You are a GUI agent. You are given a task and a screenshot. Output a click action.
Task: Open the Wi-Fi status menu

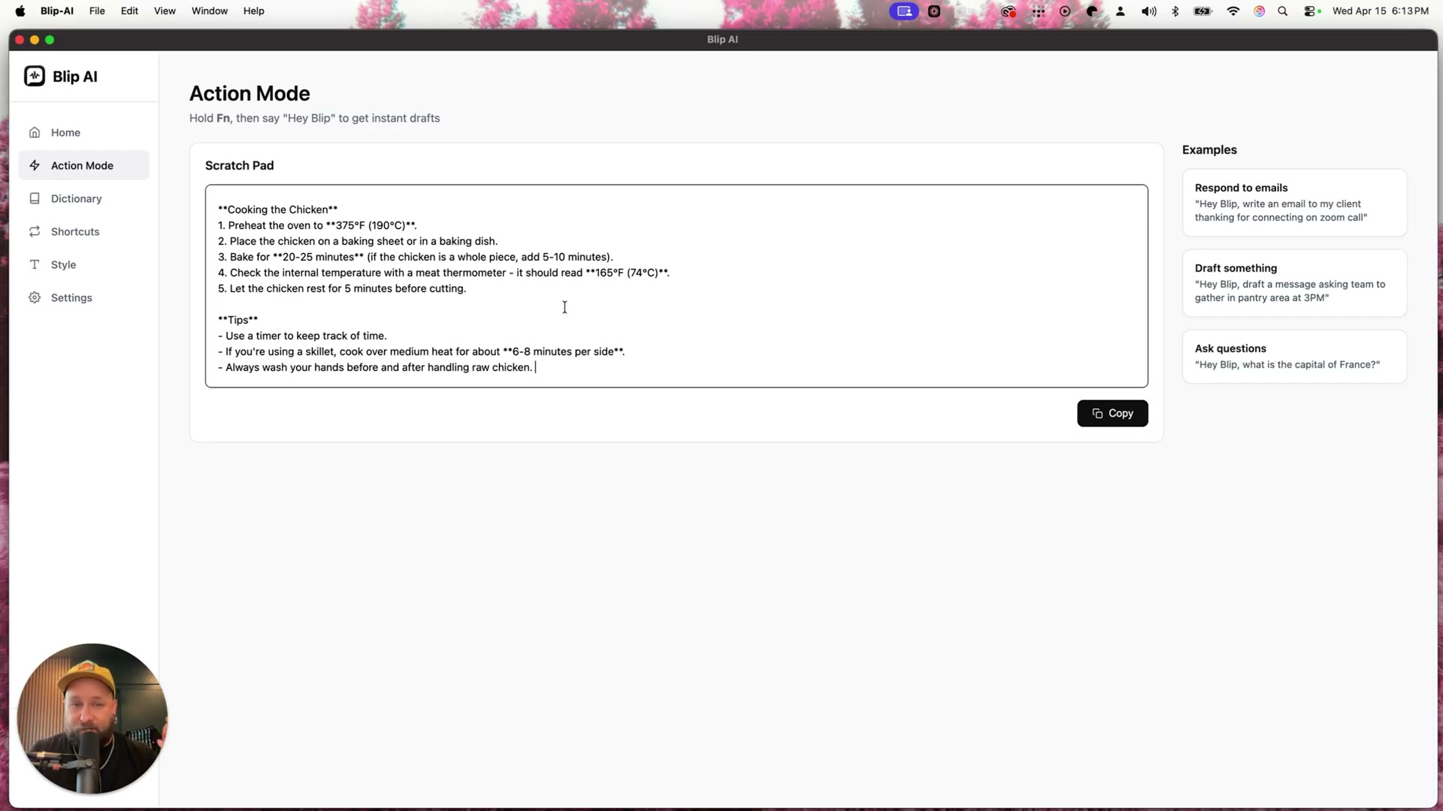tap(1232, 11)
